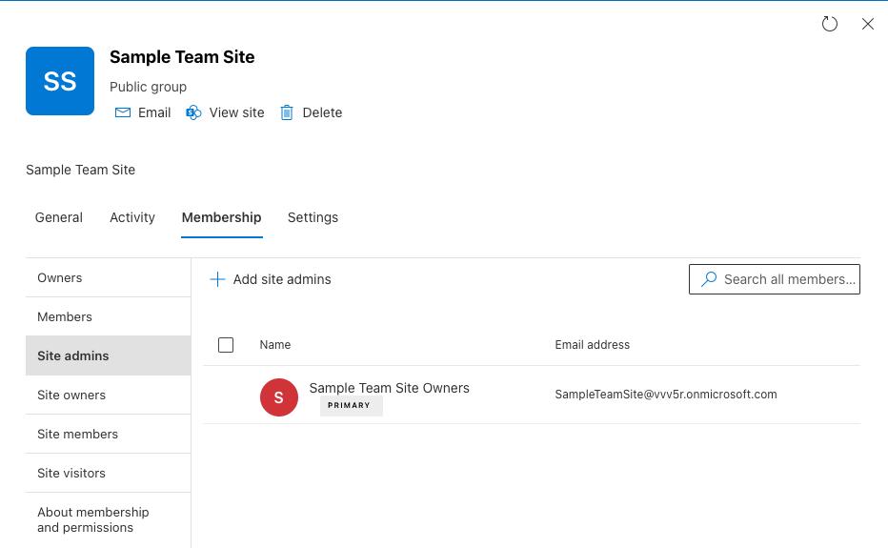The image size is (888, 548).
Task: Open the General tab
Action: click(59, 217)
